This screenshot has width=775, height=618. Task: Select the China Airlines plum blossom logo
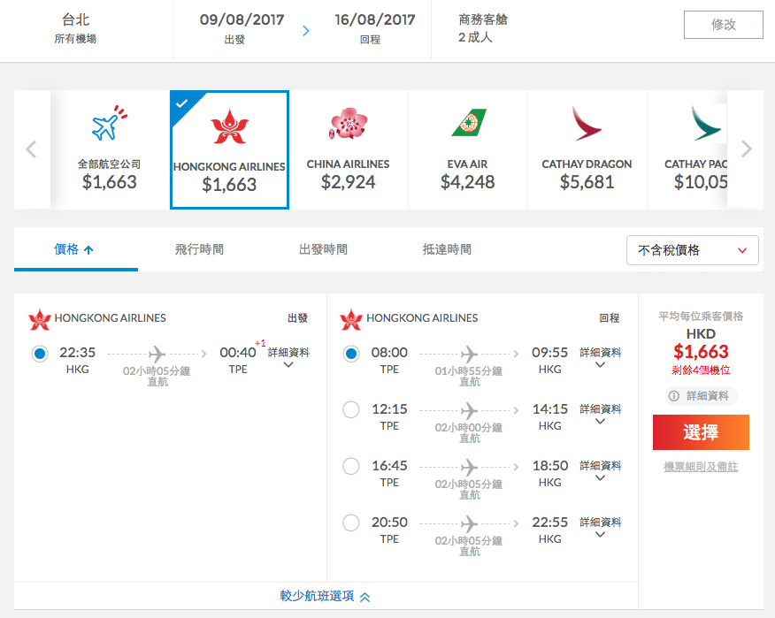click(x=349, y=124)
